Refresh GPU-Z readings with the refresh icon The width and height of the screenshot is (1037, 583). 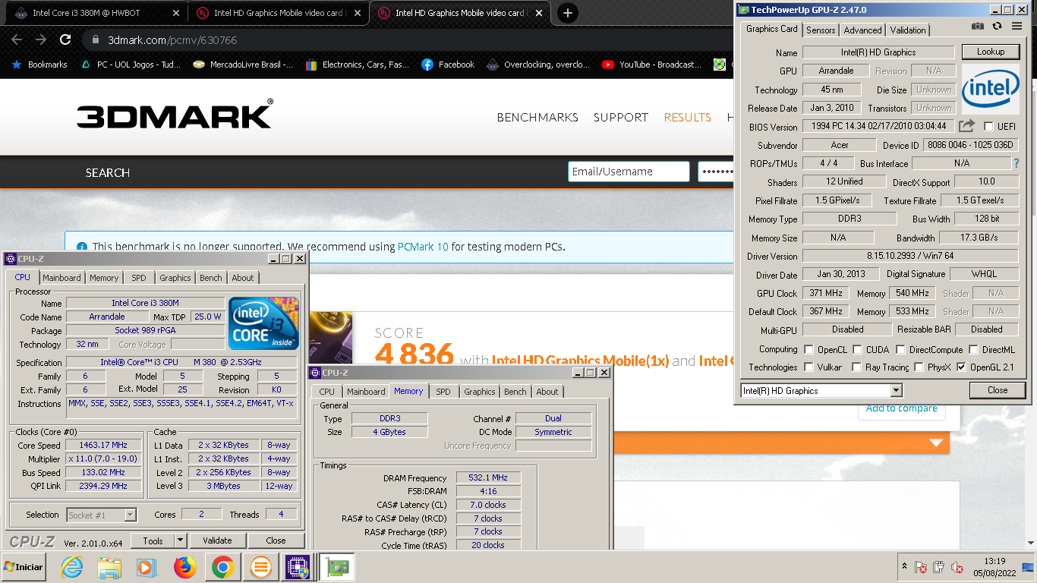point(997,26)
